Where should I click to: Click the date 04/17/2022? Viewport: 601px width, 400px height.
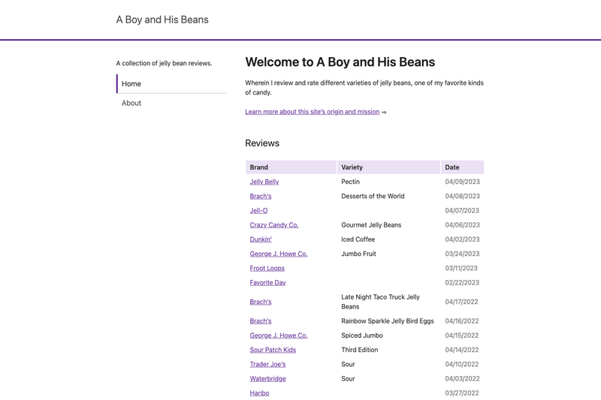click(461, 302)
